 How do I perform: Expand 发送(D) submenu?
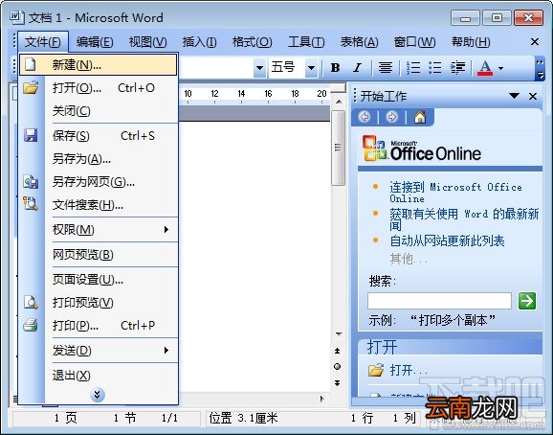[x=166, y=351]
